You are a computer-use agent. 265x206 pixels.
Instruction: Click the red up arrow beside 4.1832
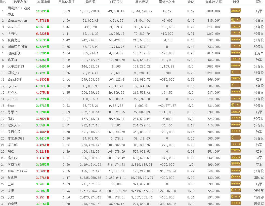point(48,79)
